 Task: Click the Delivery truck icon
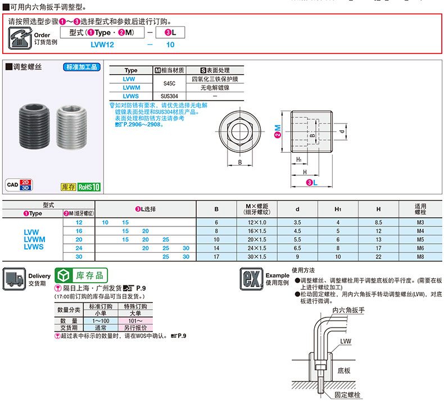13,279
